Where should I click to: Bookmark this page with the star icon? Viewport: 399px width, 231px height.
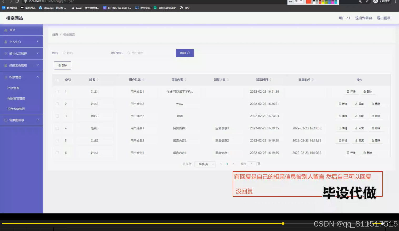[x=367, y=1]
